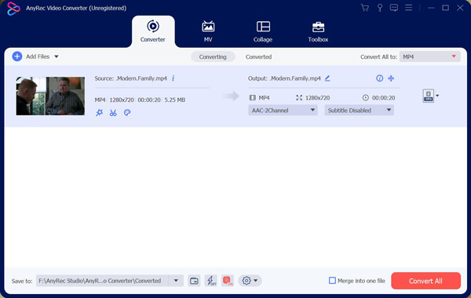Open the hamburger menu icon
This screenshot has height=298, width=471.
click(x=408, y=8)
